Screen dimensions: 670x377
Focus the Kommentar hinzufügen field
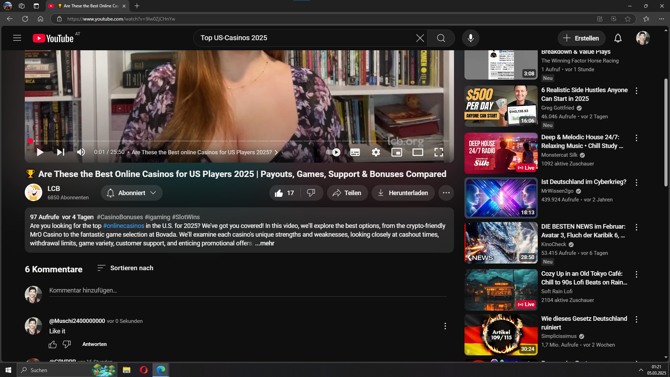[x=248, y=290]
